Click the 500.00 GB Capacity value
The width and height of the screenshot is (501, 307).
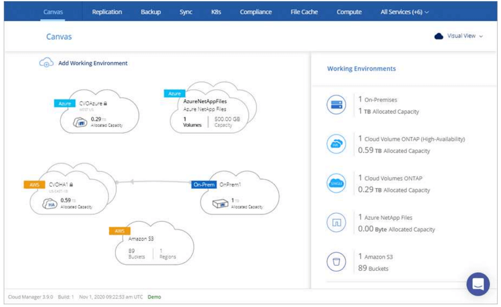click(x=227, y=122)
